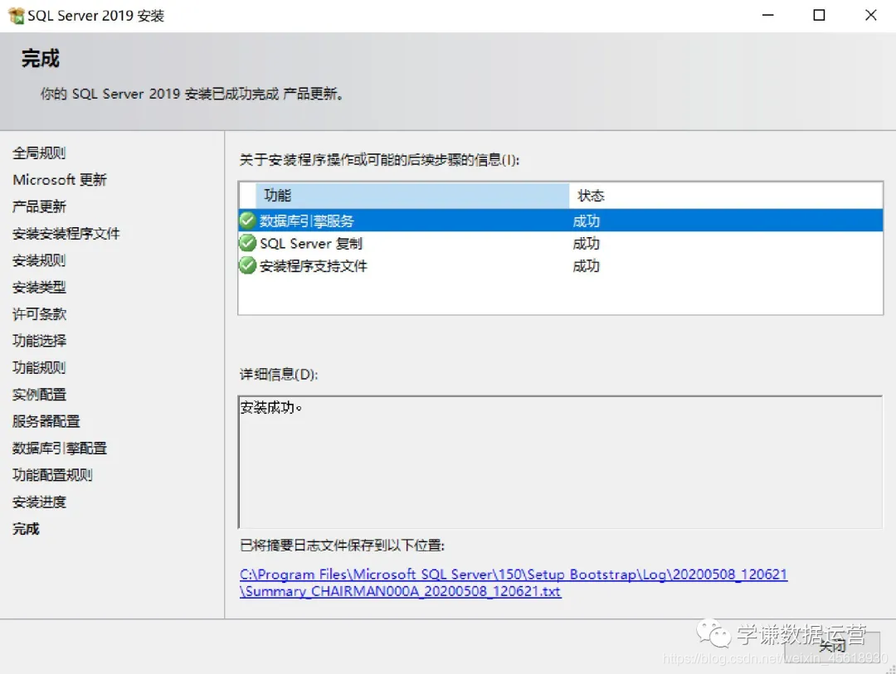Maximize the SQL Server 2019 安装 window
Image resolution: width=896 pixels, height=674 pixels.
point(819,16)
